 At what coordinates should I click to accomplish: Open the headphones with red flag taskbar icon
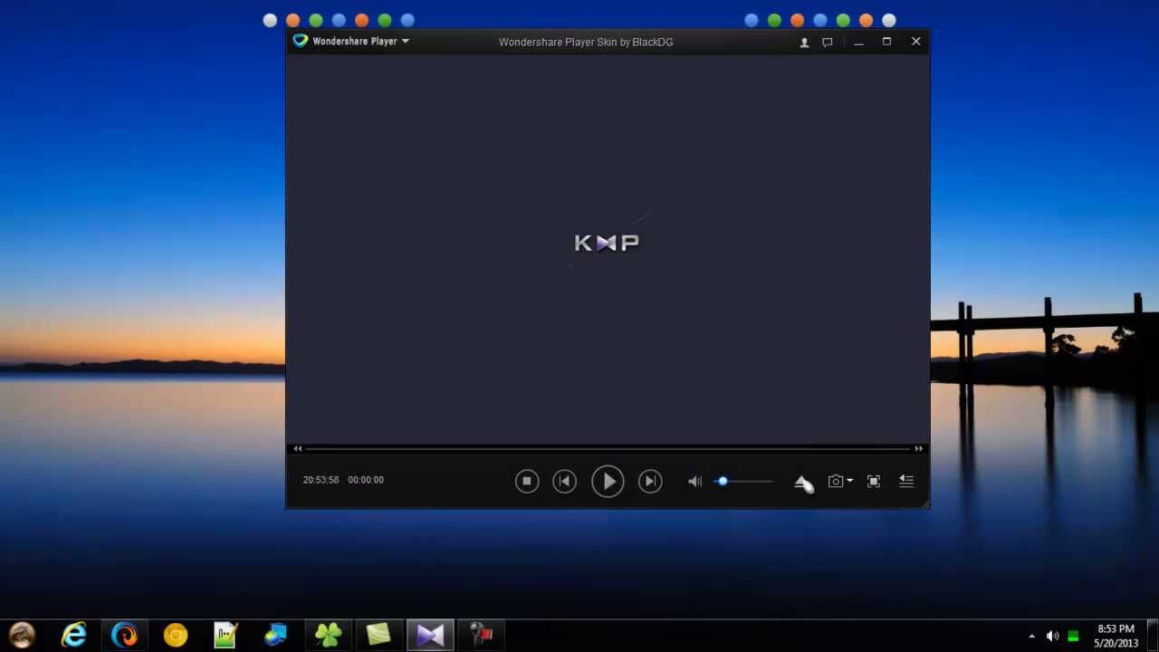481,635
